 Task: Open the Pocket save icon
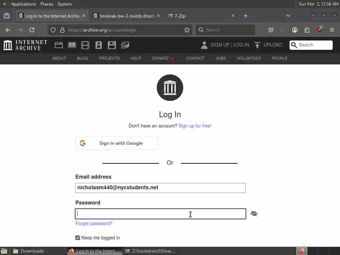pyautogui.click(x=271, y=30)
